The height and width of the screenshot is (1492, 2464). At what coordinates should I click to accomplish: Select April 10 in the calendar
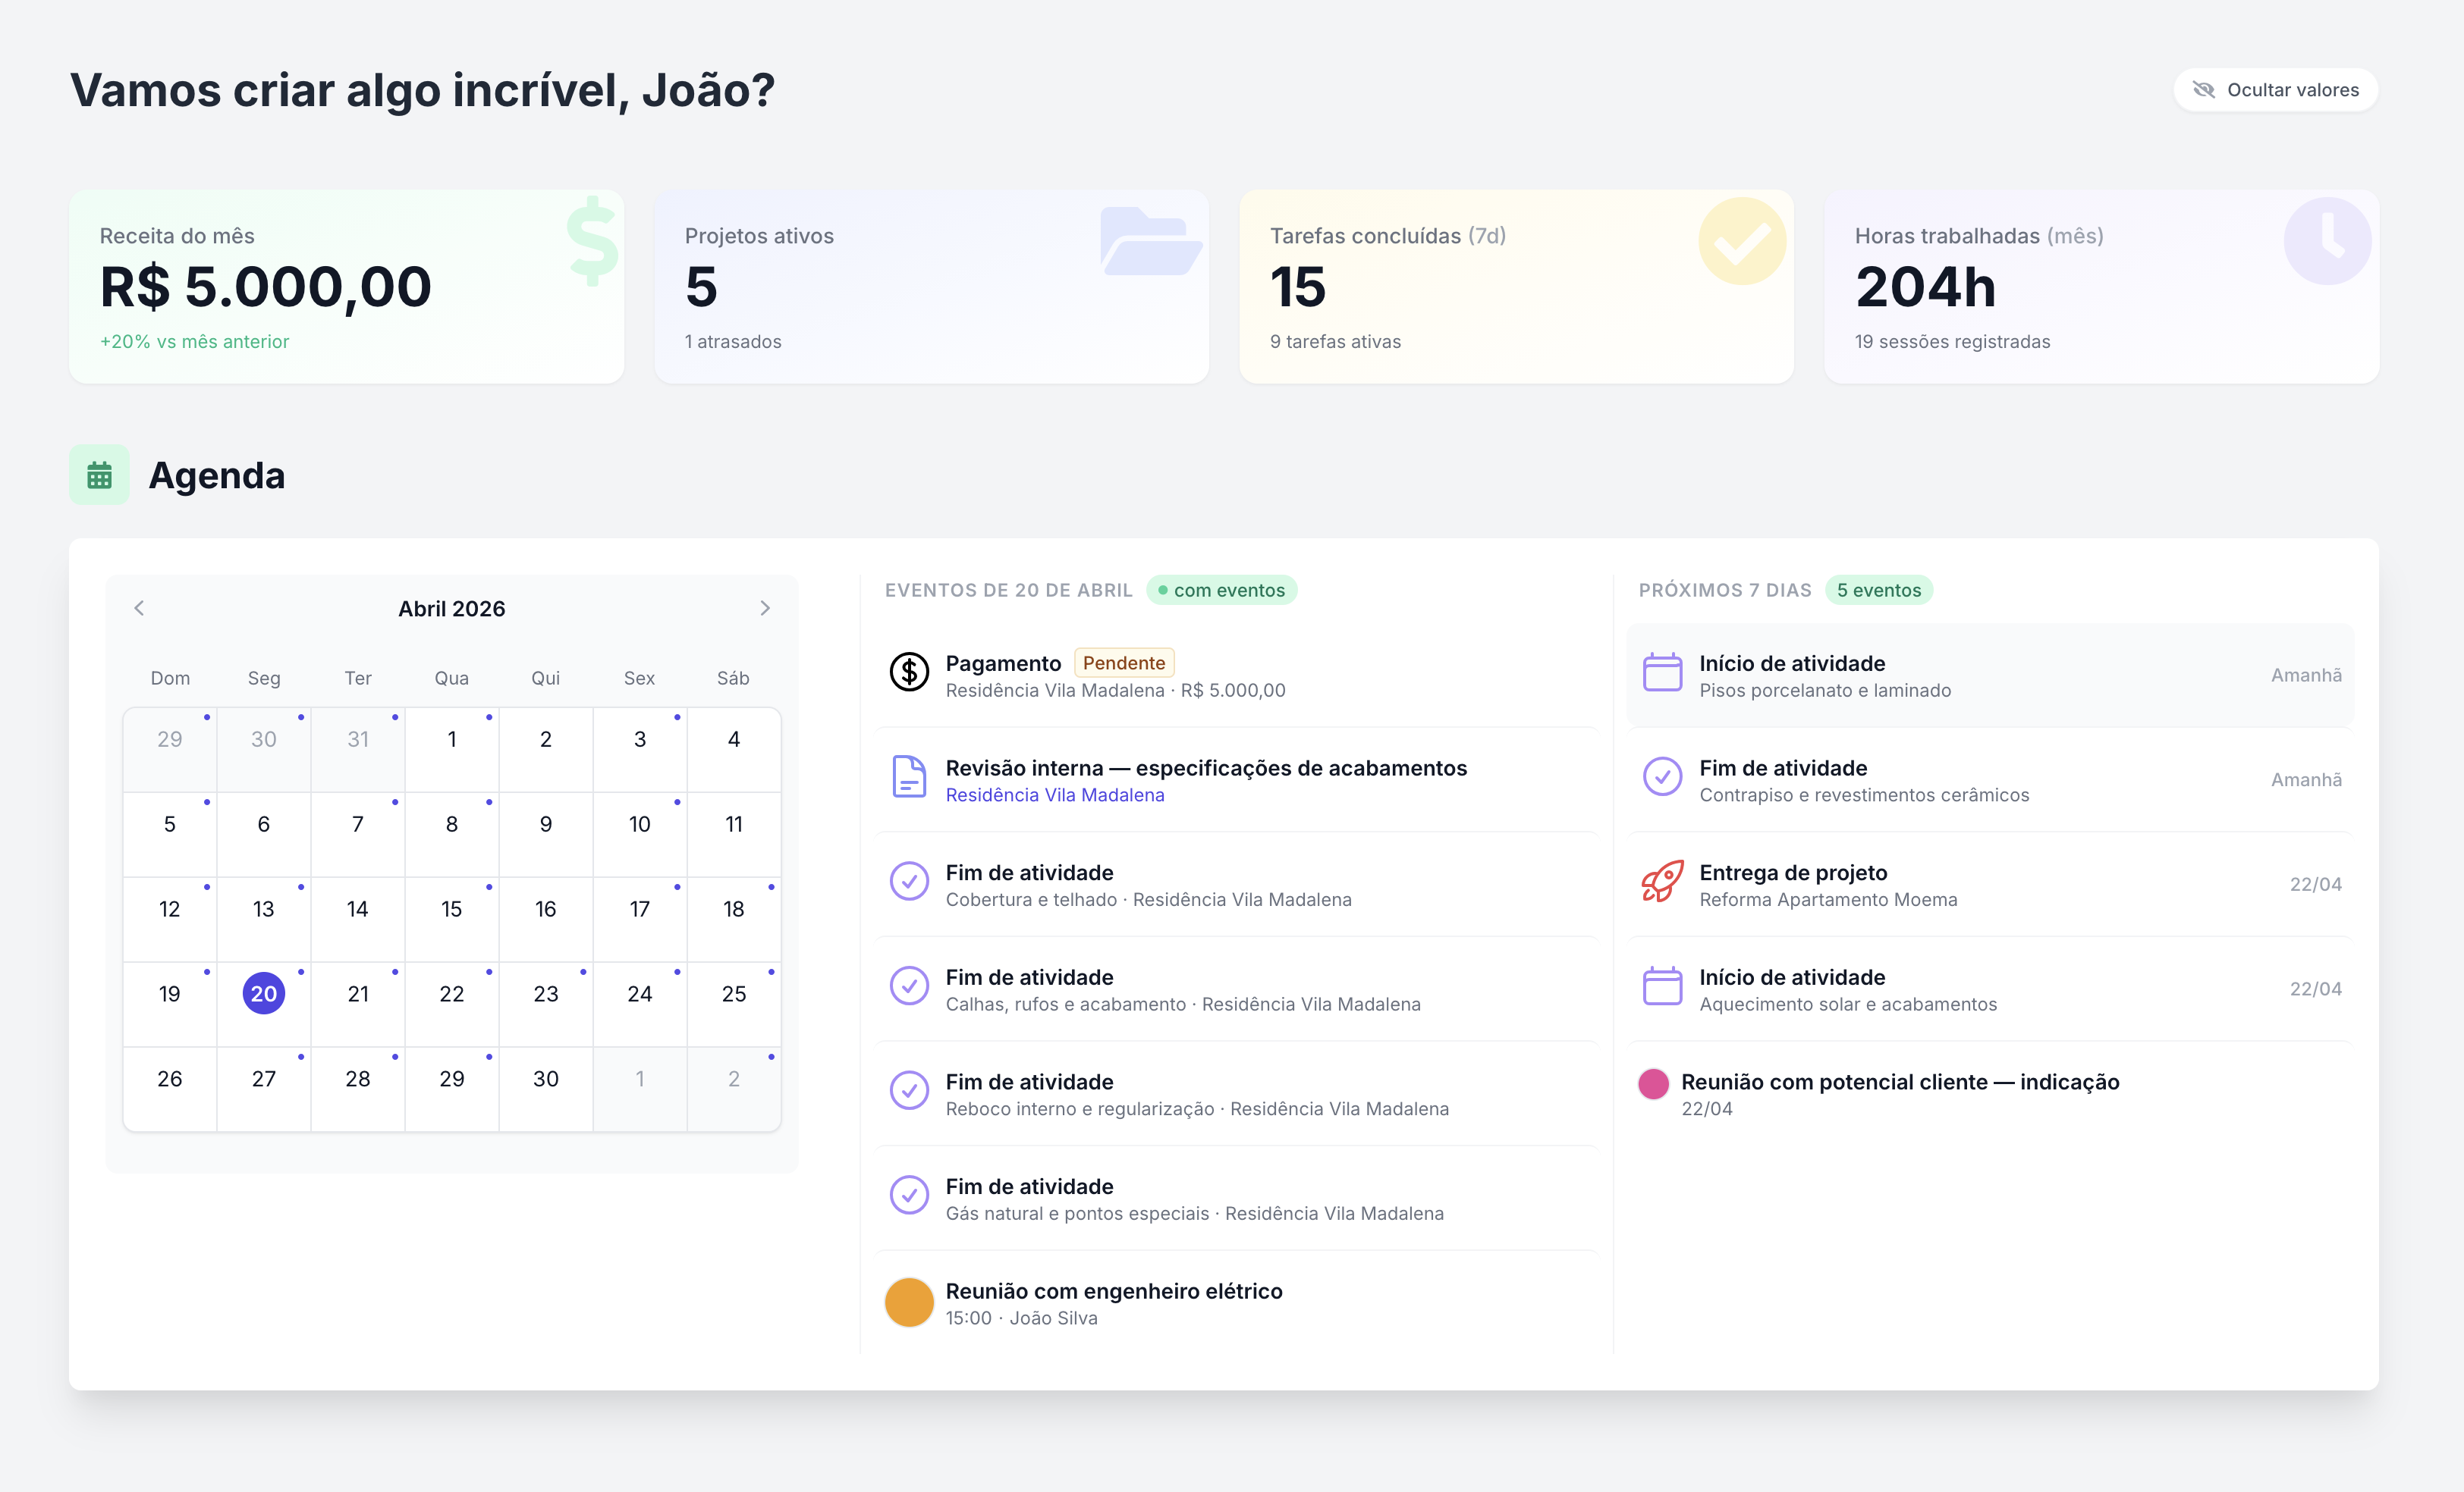click(x=640, y=835)
